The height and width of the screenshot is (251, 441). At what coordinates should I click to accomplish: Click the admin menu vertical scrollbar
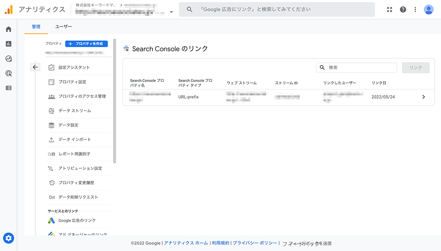[x=115, y=101]
